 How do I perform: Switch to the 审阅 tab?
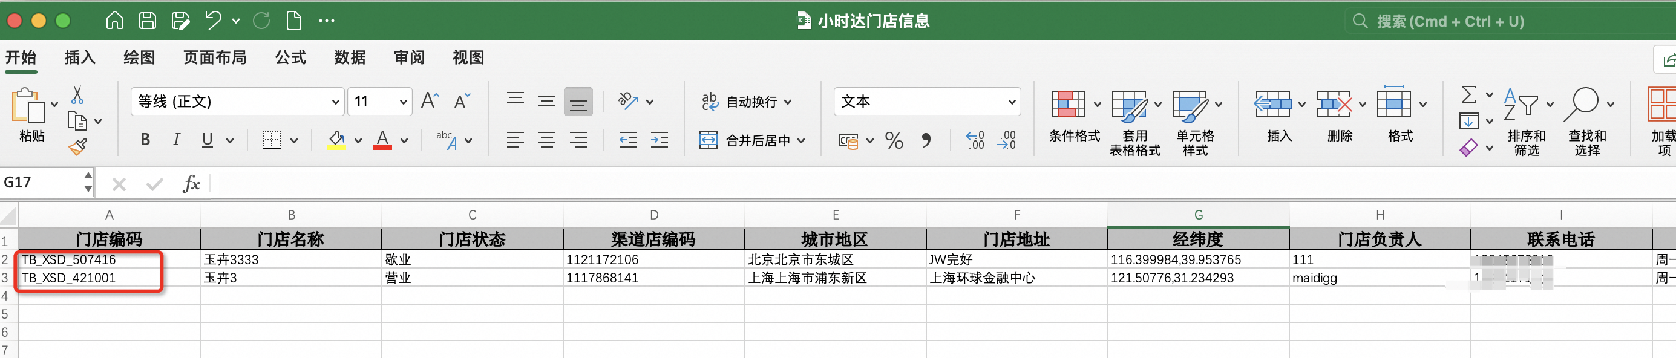click(408, 58)
